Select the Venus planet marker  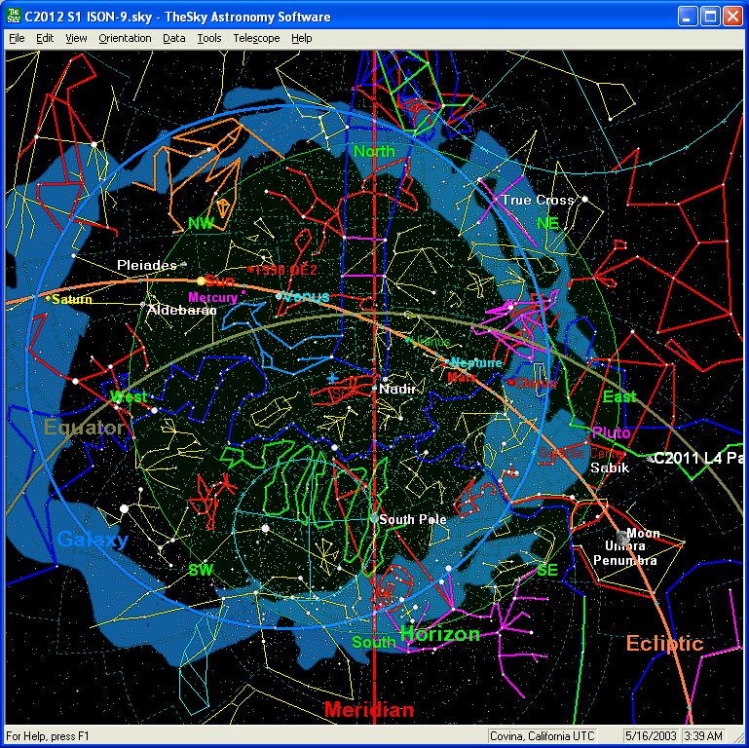coord(280,295)
